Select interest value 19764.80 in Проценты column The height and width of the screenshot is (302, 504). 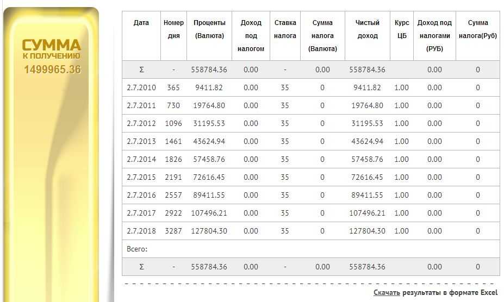pyautogui.click(x=209, y=106)
